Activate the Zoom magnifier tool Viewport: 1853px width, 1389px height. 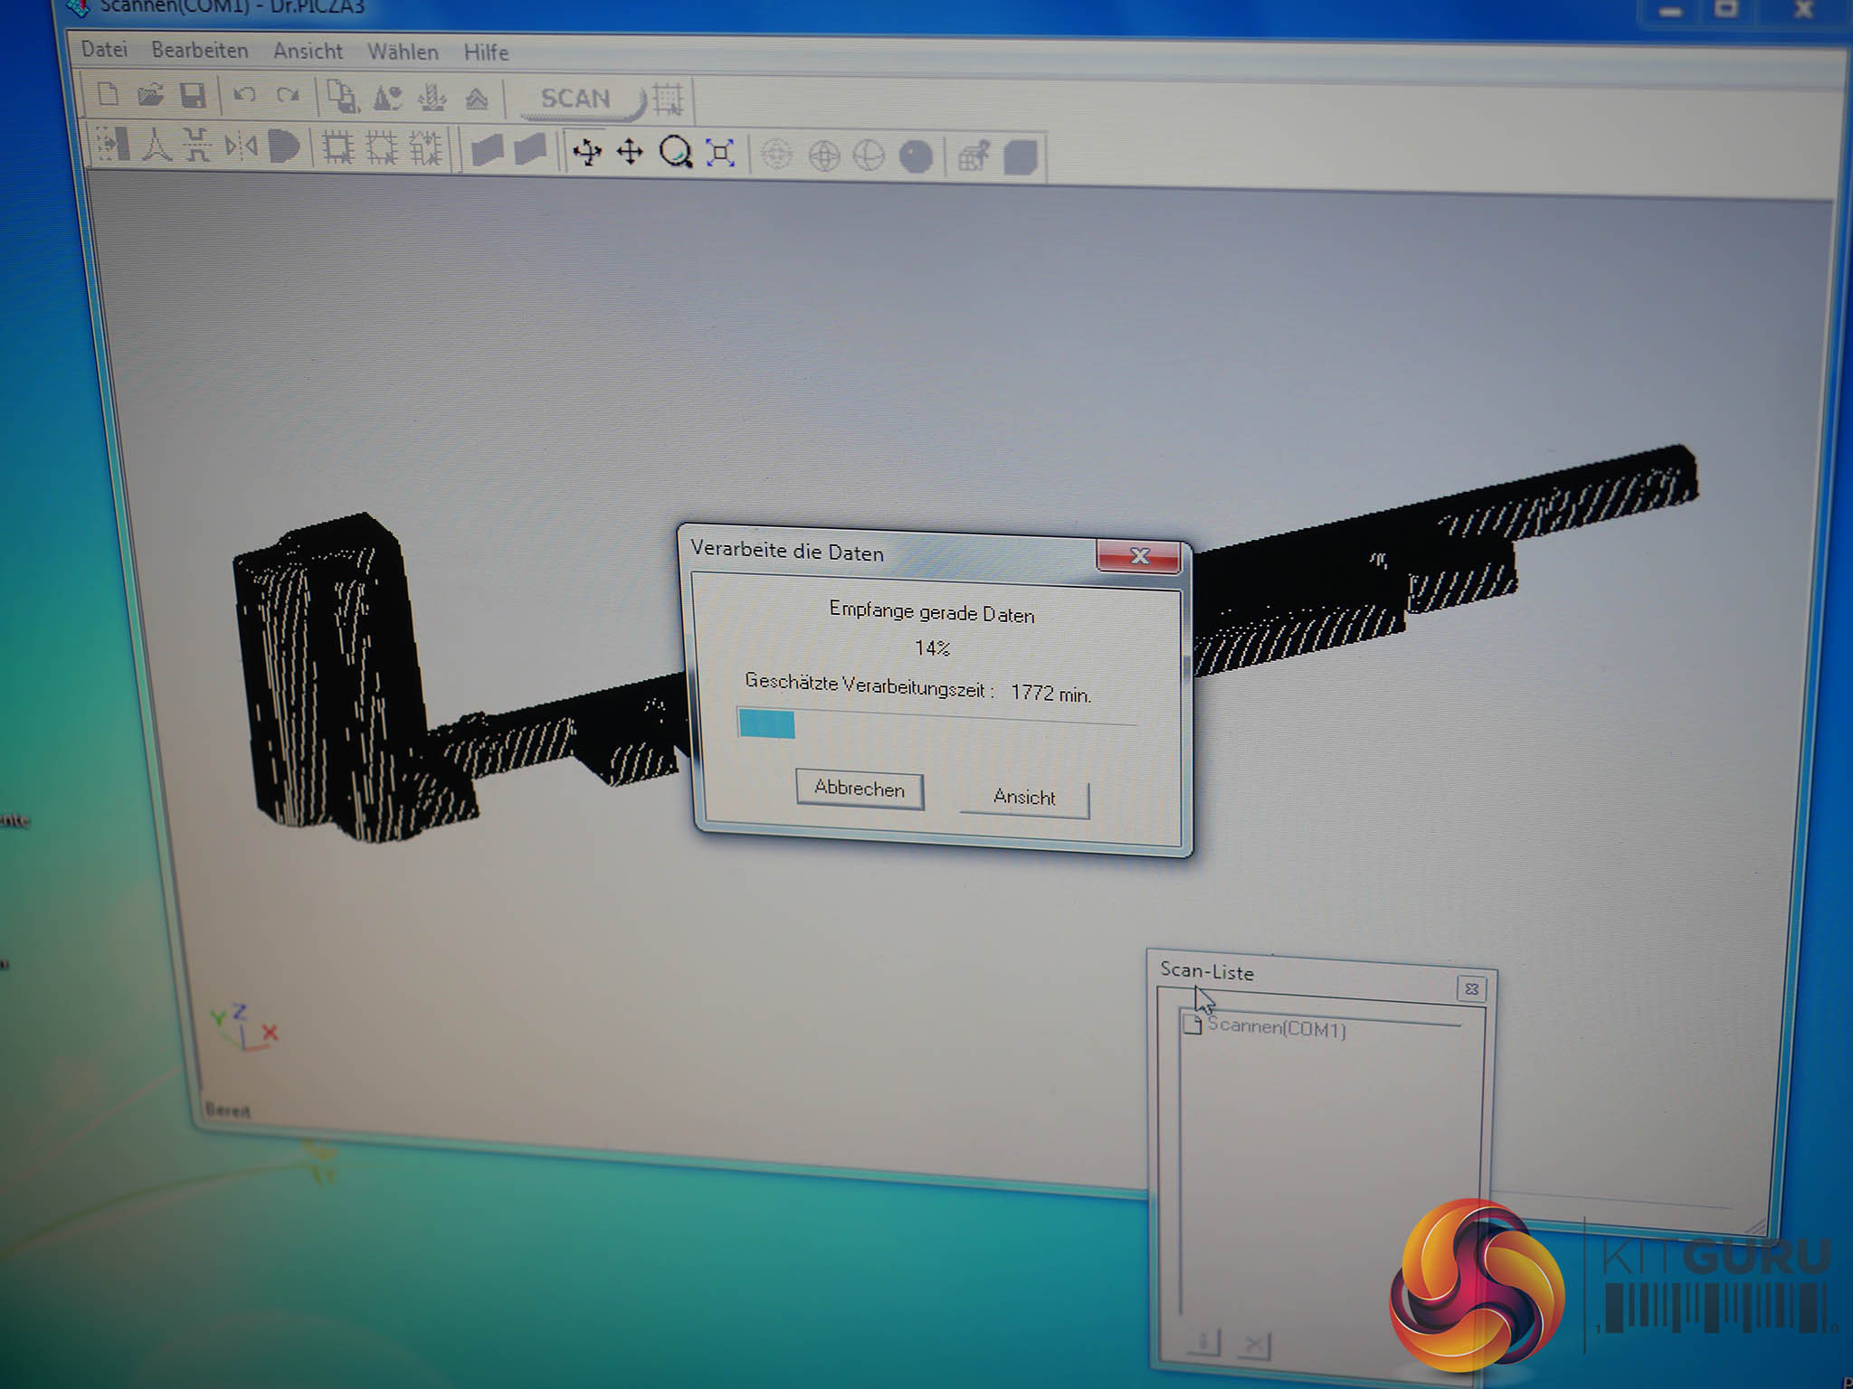coord(675,153)
